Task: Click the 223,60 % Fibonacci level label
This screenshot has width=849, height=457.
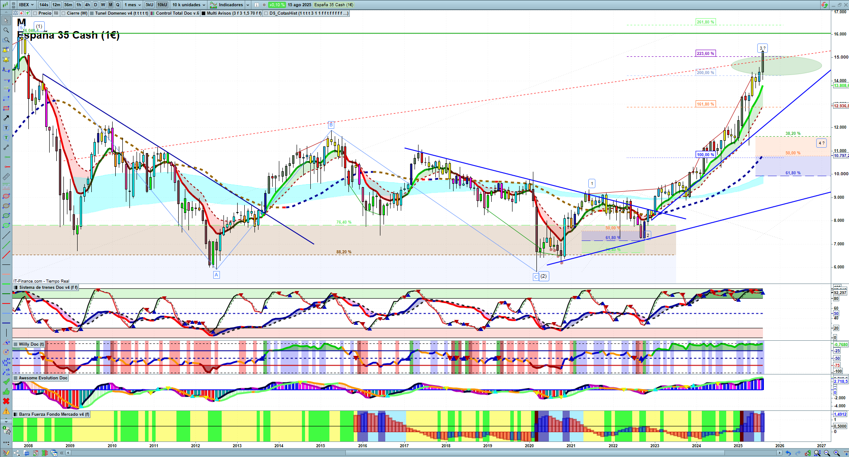Action: tap(705, 54)
